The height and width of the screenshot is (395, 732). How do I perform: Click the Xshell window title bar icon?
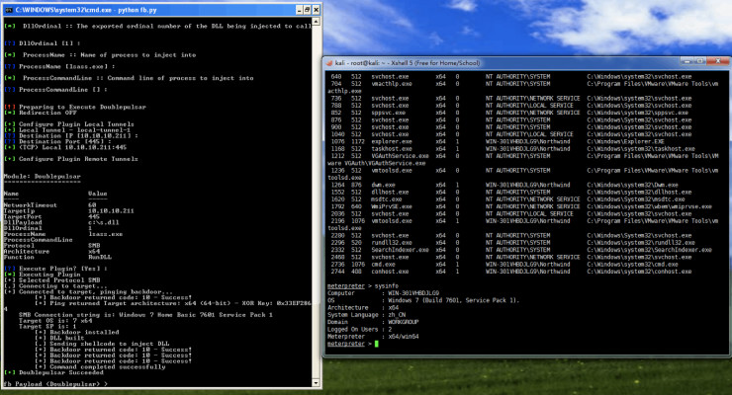click(x=329, y=63)
